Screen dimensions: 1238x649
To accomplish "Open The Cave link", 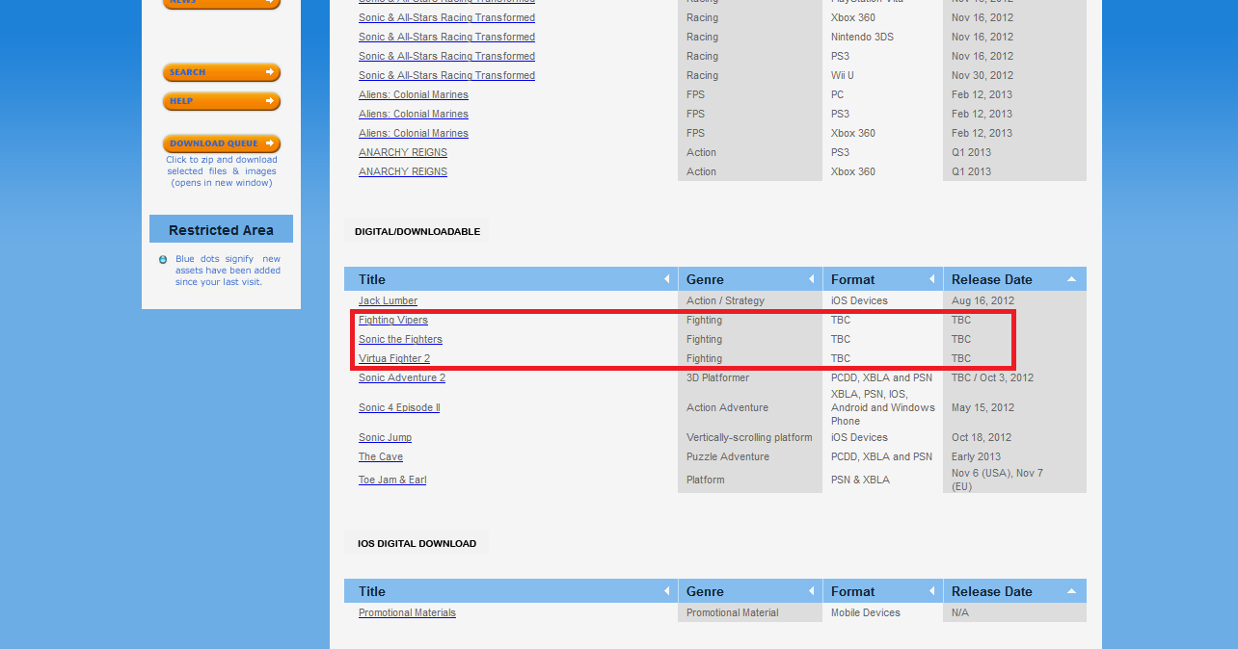I will point(381,456).
